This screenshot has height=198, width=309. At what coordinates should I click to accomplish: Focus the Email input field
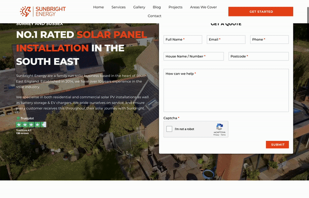coord(226,40)
